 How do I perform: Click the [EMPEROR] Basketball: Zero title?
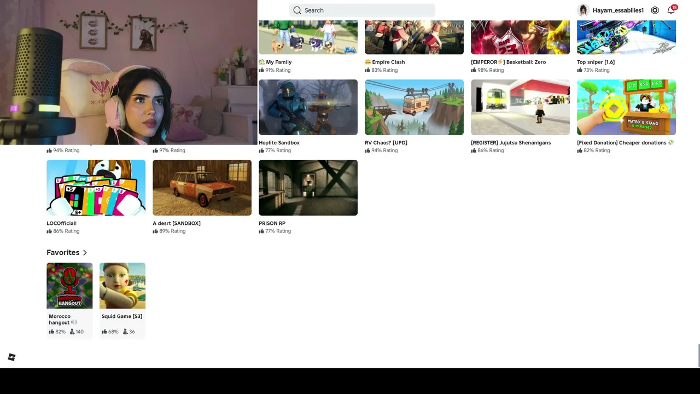pos(508,62)
